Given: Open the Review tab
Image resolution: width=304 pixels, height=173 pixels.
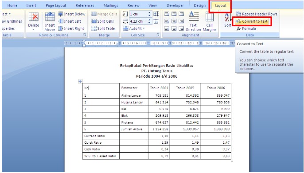Looking at the screenshot, I should pyautogui.click(x=133, y=5).
